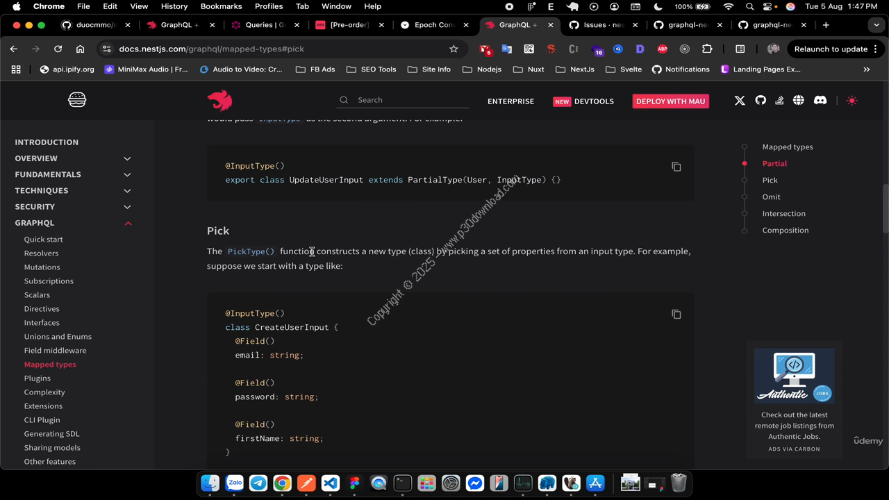
Task: Open Resolvers page in the sidebar
Action: 41,253
